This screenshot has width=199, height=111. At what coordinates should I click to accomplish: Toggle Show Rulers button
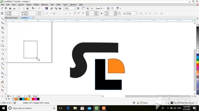pos(83,8)
